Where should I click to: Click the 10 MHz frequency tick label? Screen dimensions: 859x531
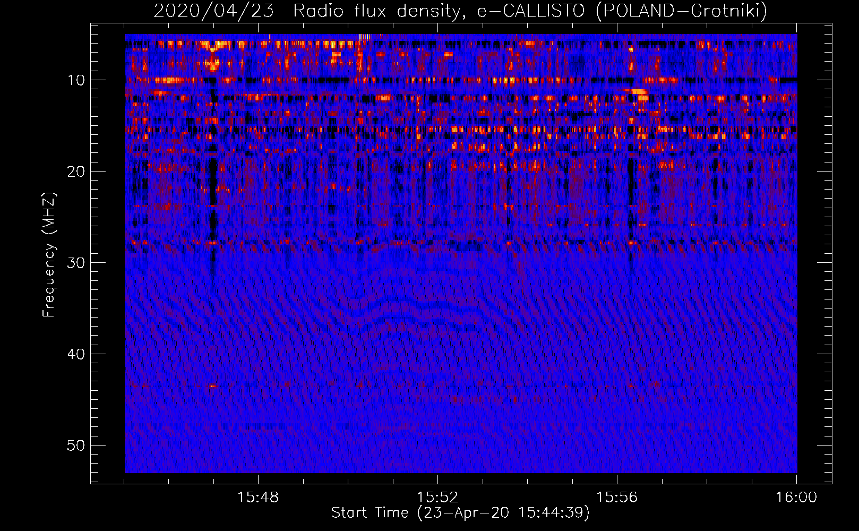pyautogui.click(x=76, y=80)
